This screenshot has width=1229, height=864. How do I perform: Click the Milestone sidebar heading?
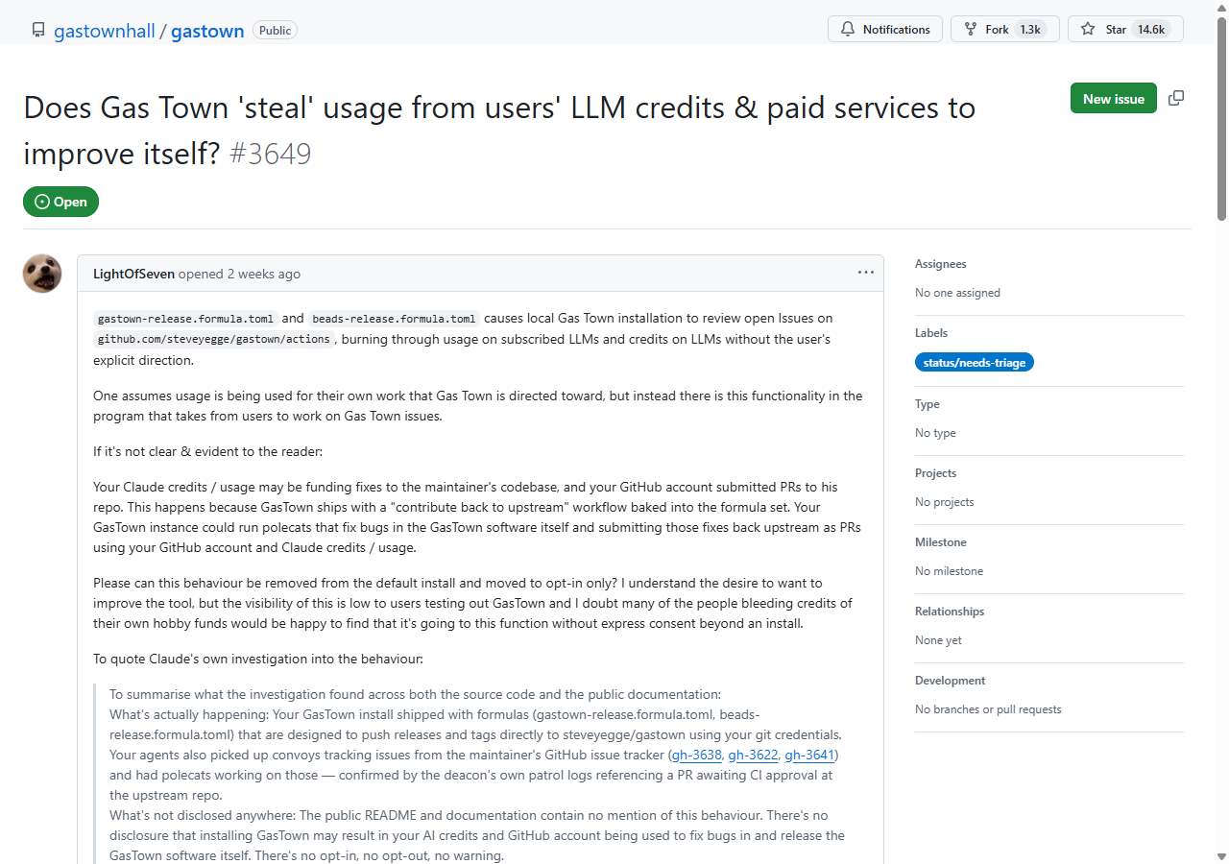pyautogui.click(x=940, y=542)
